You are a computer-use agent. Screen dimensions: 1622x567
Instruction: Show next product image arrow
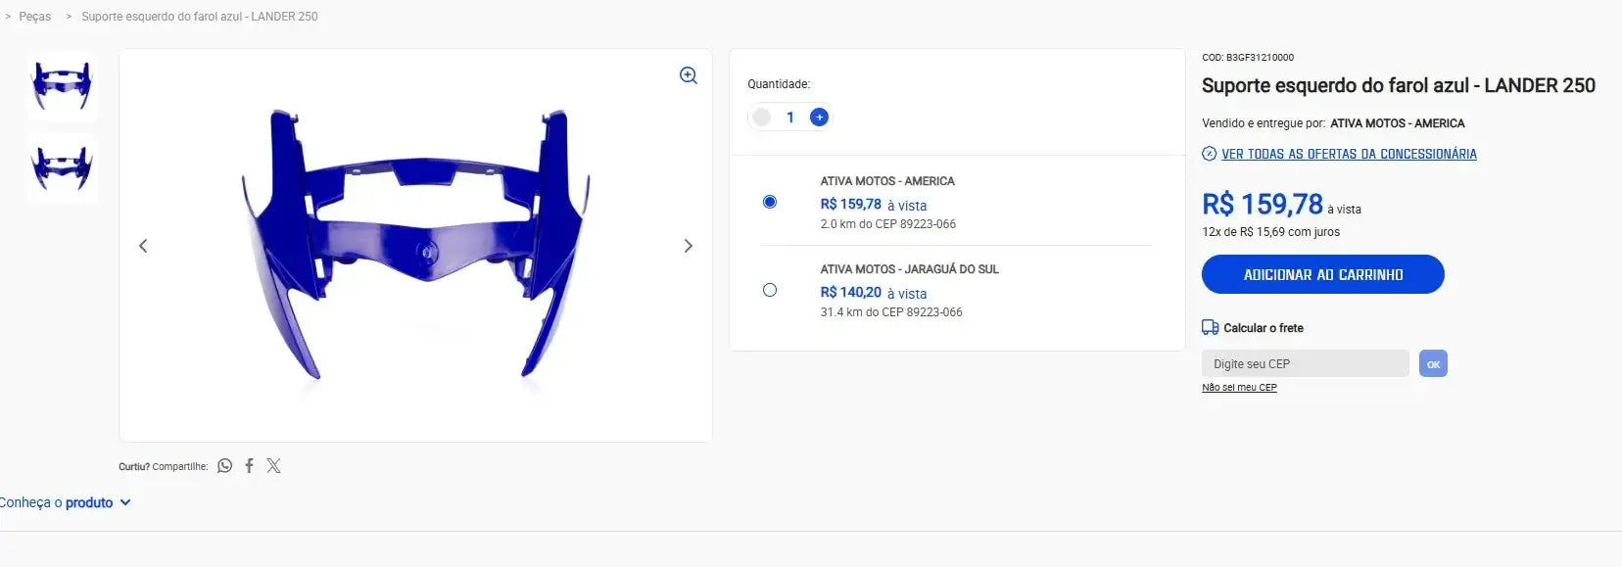pos(688,246)
